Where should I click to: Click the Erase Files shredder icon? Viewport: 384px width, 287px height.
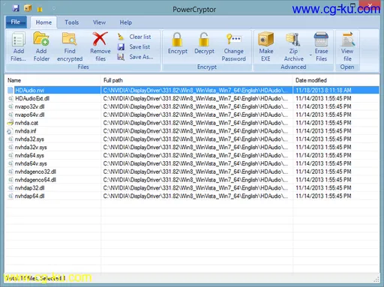pos(321,39)
